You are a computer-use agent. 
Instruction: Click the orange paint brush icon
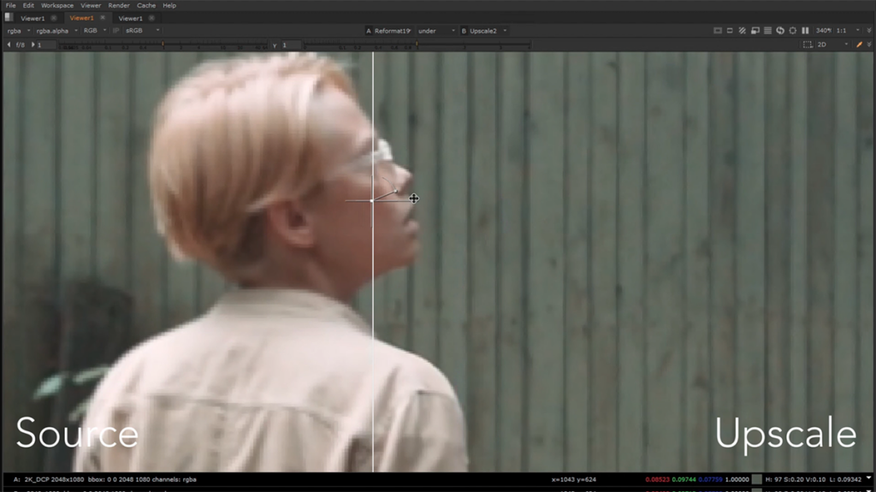(859, 44)
